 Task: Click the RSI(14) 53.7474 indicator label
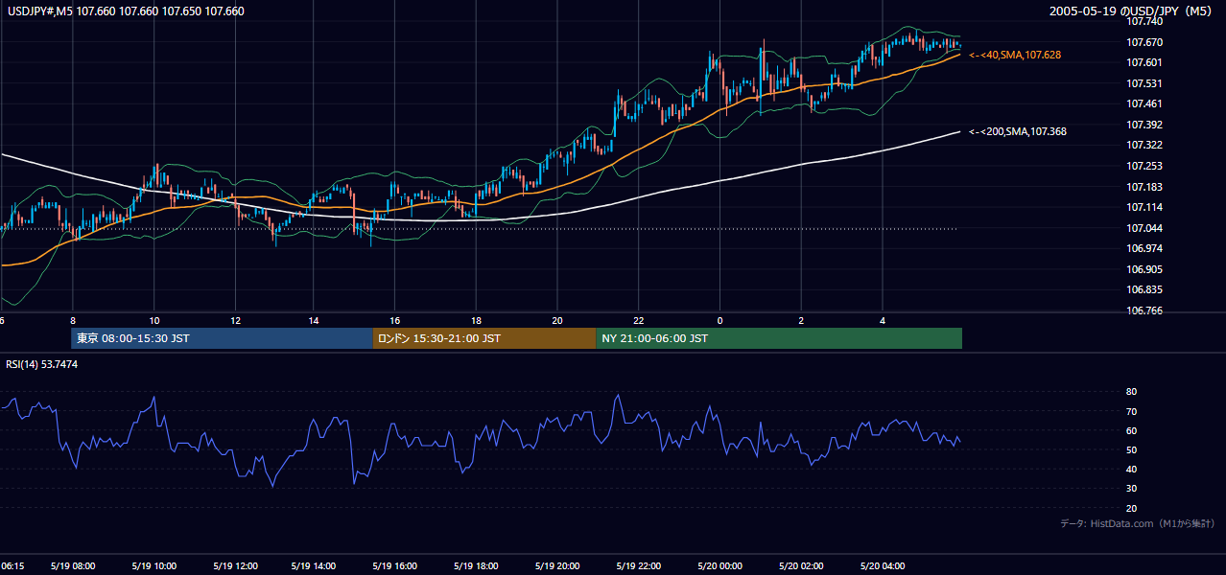42,364
